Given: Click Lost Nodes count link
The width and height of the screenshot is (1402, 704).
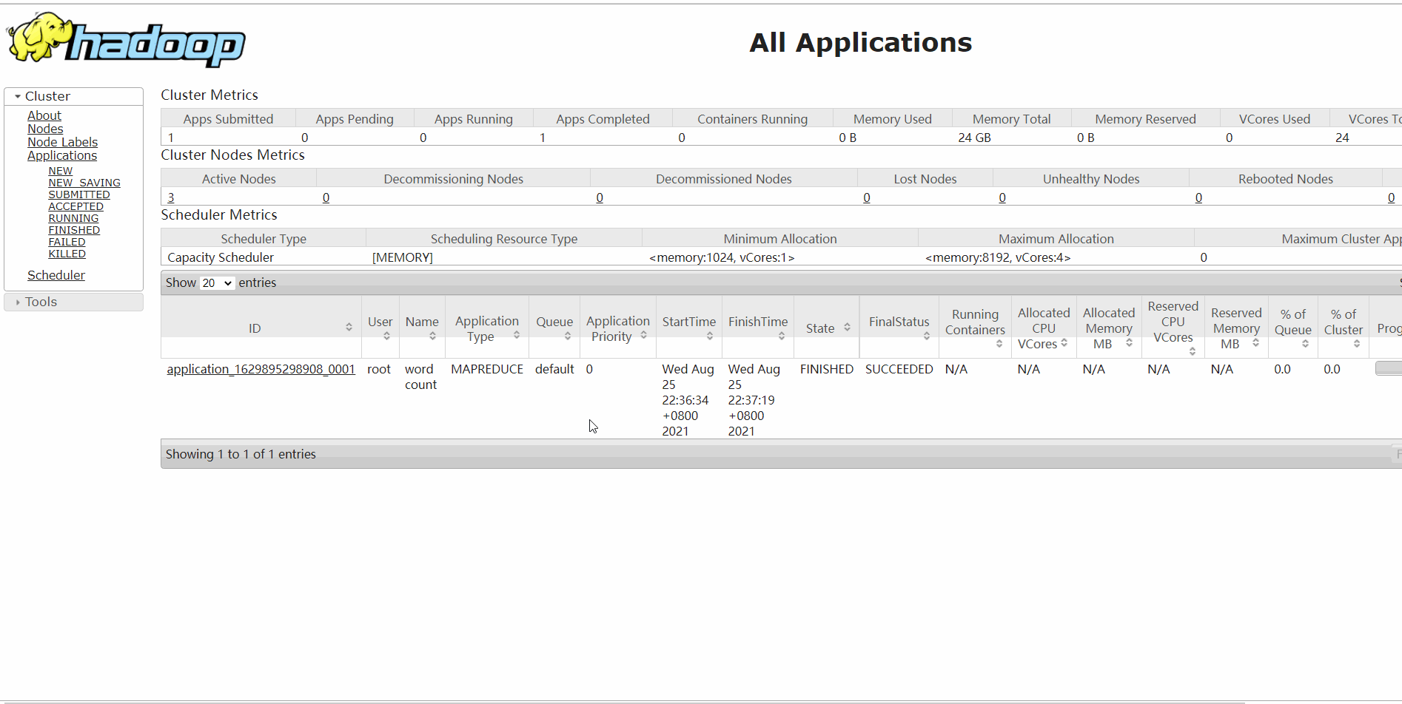Looking at the screenshot, I should click(x=867, y=197).
